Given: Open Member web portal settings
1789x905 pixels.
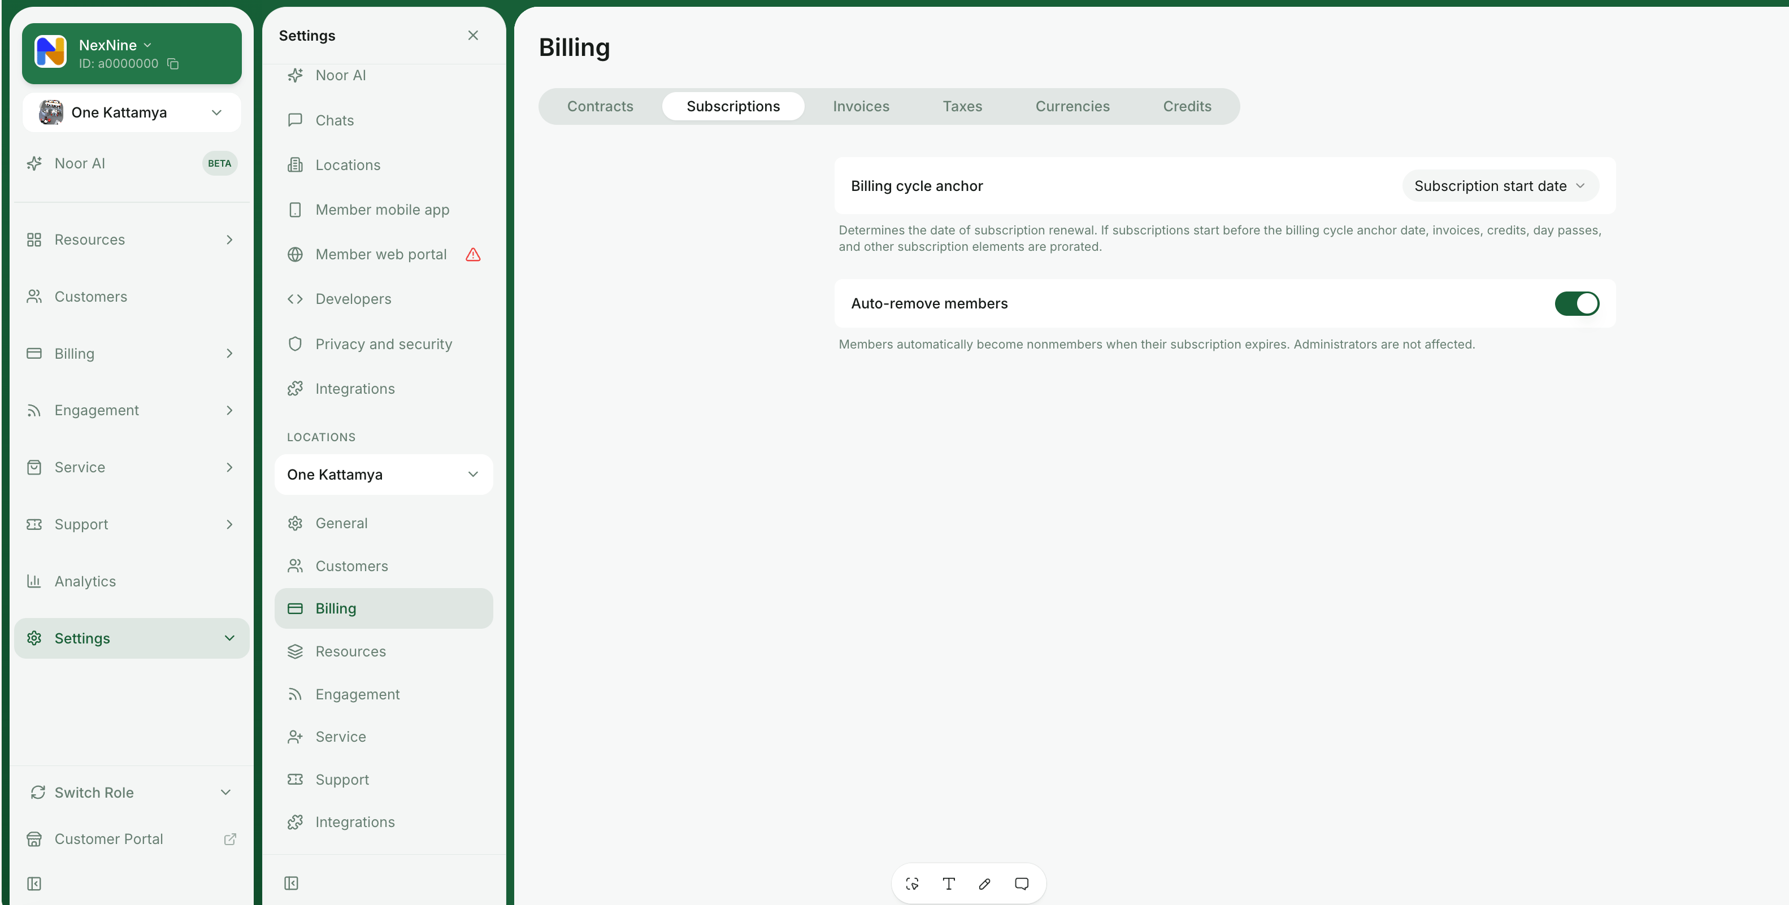Looking at the screenshot, I should point(383,254).
